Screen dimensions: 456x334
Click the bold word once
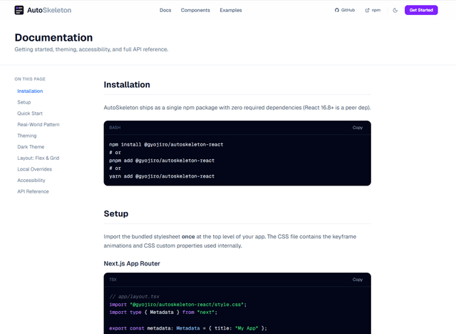188,237
